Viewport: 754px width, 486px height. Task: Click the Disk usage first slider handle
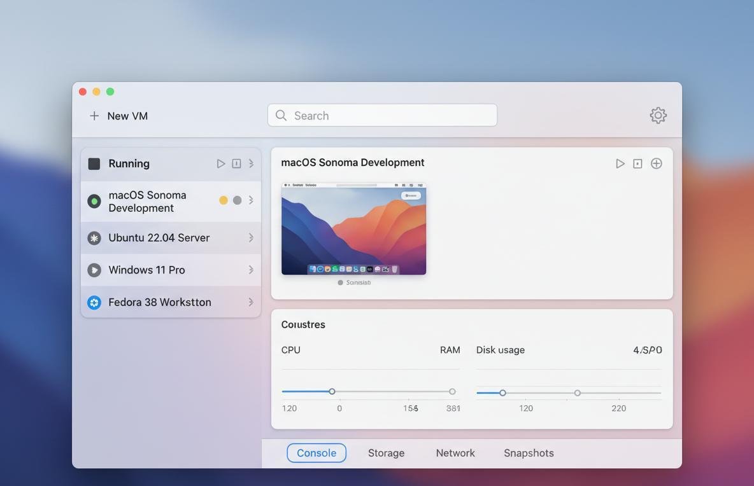click(x=502, y=393)
